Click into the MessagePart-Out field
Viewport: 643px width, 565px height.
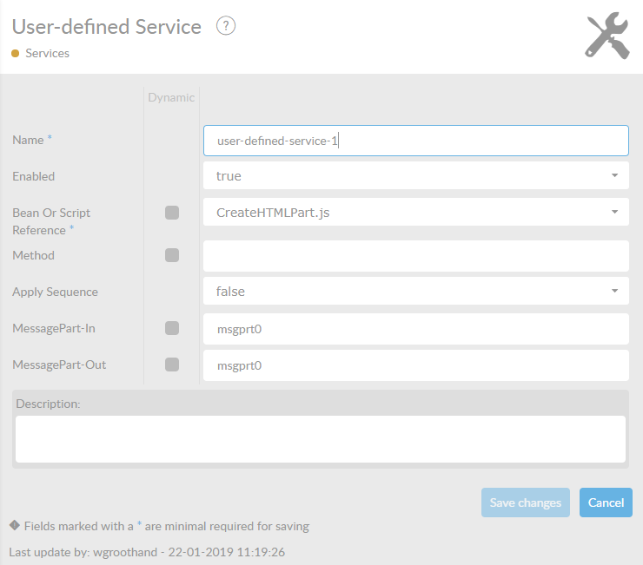[x=415, y=365]
